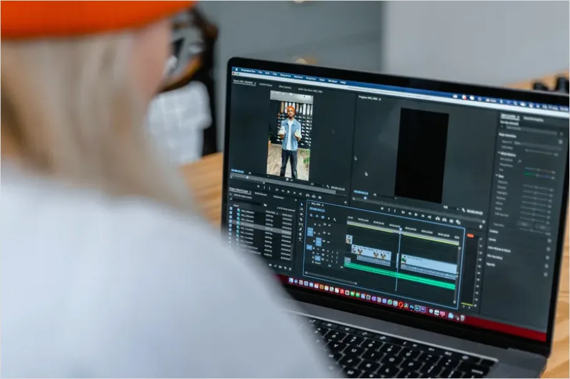Open the Sequence menu

pos(286,76)
